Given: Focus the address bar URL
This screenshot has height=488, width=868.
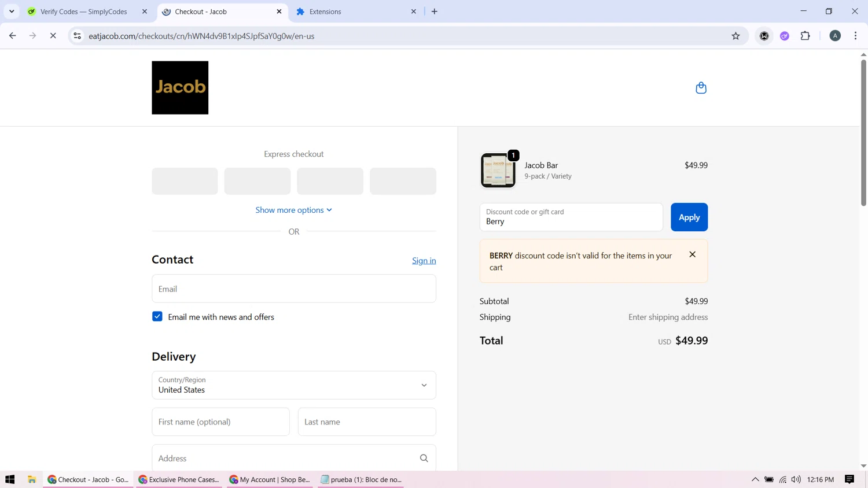Looking at the screenshot, I should 201,36.
